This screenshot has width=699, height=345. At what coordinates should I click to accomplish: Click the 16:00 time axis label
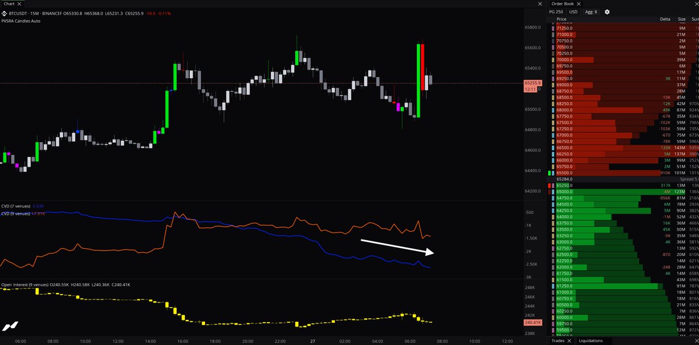[x=182, y=341]
